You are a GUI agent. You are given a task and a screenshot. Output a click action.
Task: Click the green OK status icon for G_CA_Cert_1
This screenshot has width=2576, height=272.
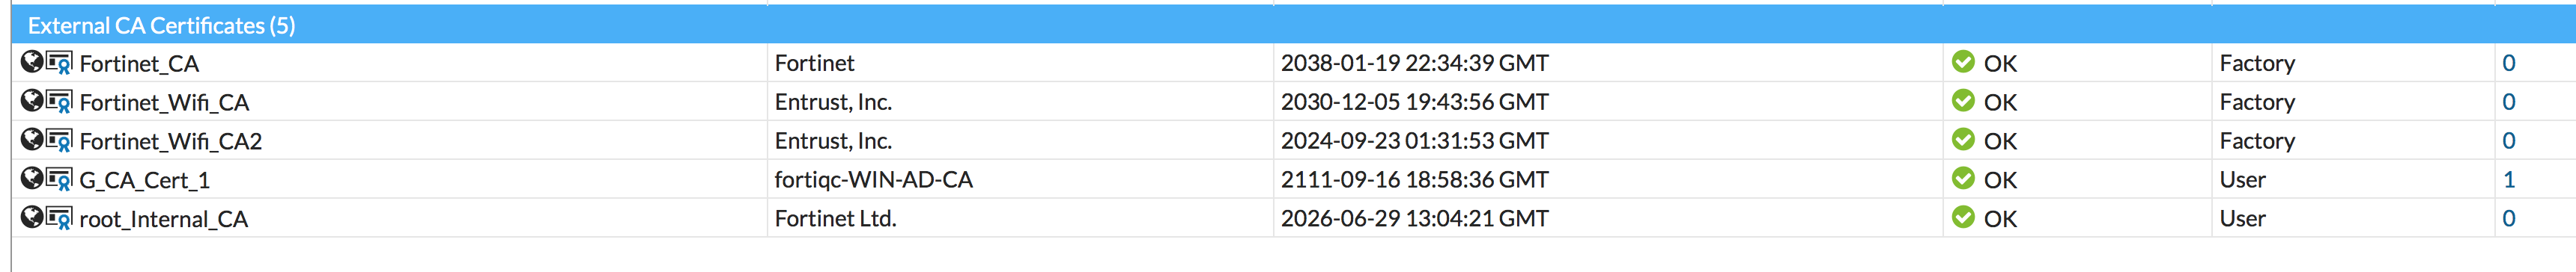pos(1963,179)
